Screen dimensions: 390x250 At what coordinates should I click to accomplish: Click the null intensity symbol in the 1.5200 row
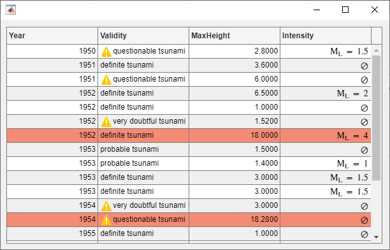[364, 122]
